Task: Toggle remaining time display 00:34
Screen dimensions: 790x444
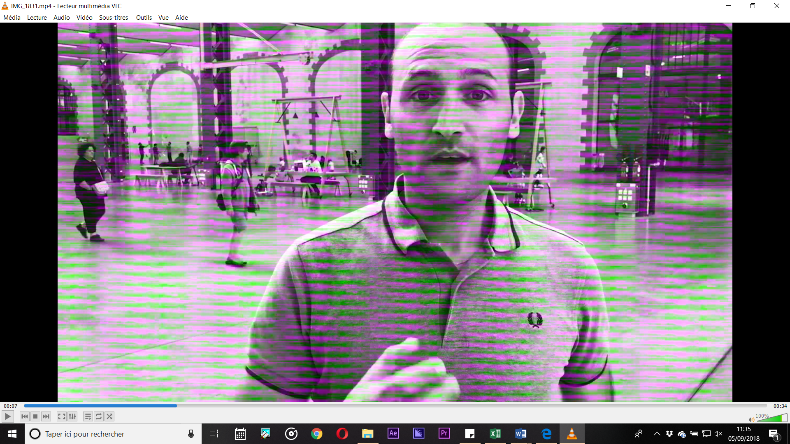Action: (780, 406)
